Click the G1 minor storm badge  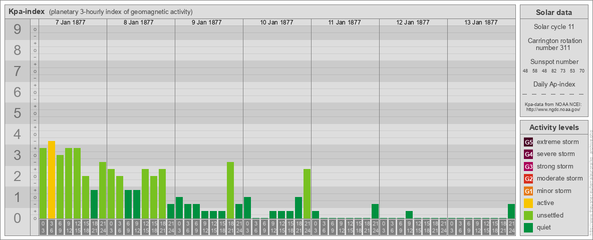coord(528,191)
